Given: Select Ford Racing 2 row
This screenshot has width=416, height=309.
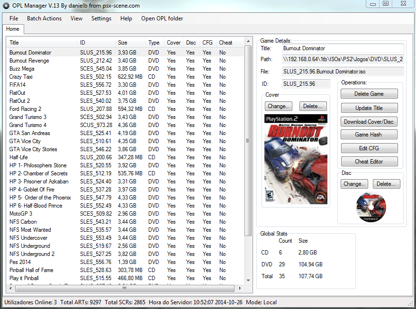Looking at the screenshot, I should [125, 109].
